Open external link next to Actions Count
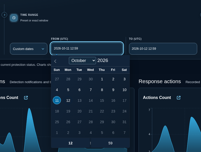 pyautogui.click(x=178, y=98)
